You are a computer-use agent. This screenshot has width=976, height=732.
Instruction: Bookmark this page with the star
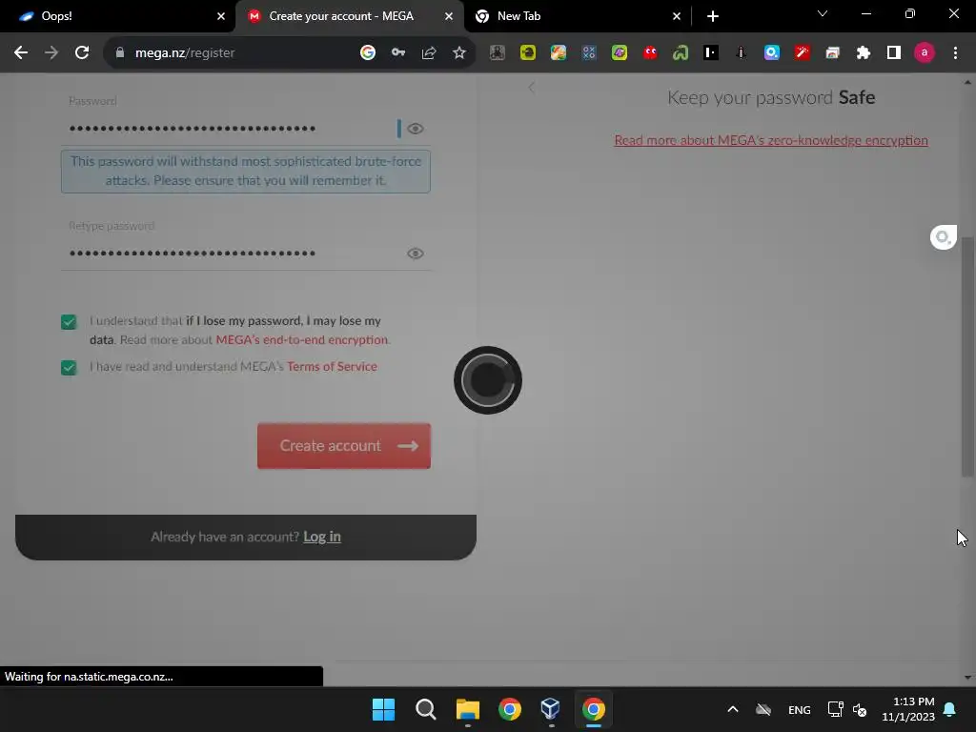point(459,53)
